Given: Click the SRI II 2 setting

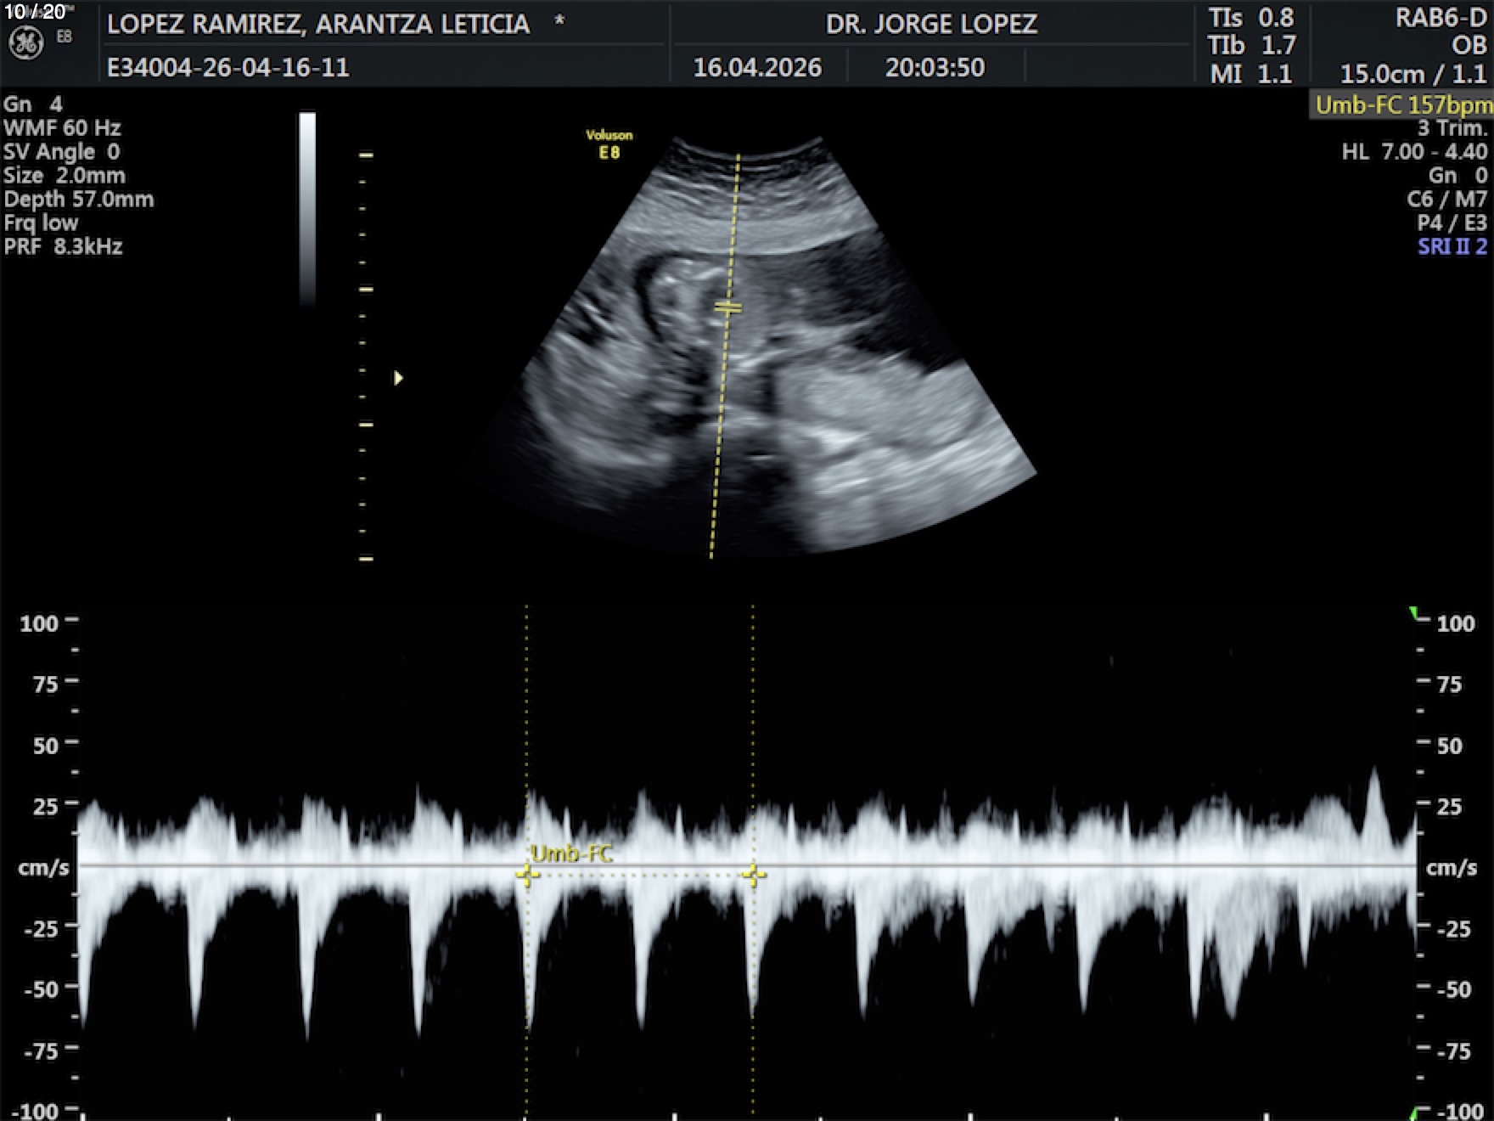Looking at the screenshot, I should [x=1452, y=247].
